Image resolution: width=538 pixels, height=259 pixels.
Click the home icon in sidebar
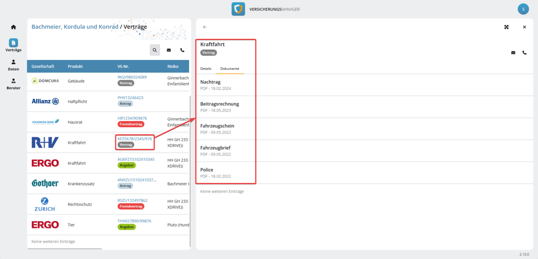pyautogui.click(x=13, y=27)
